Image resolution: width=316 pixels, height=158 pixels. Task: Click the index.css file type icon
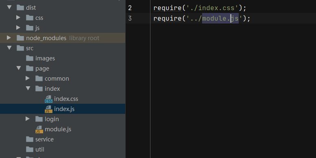coord(48,99)
